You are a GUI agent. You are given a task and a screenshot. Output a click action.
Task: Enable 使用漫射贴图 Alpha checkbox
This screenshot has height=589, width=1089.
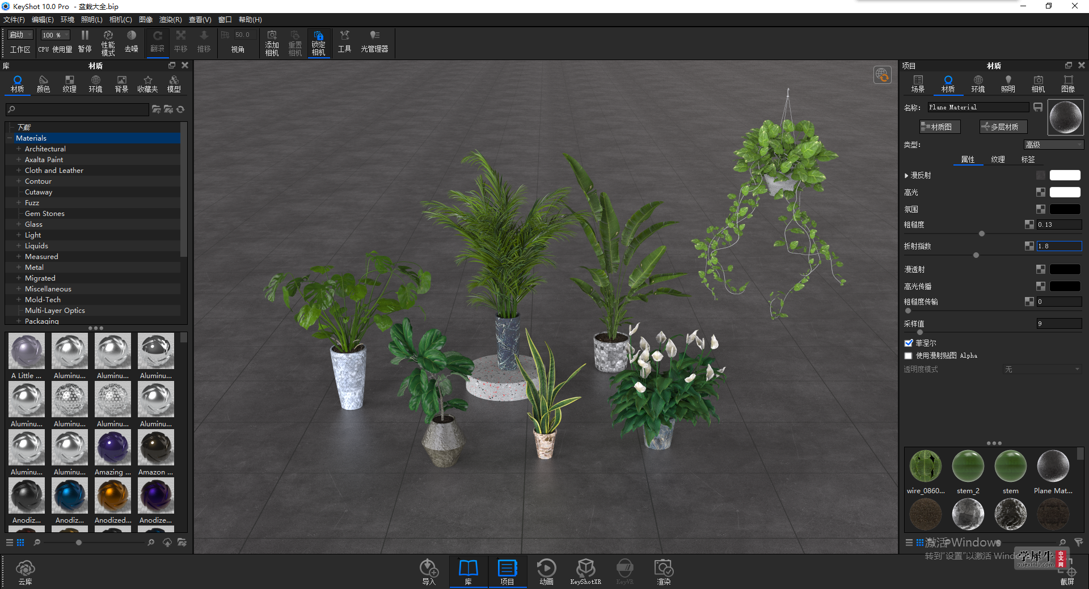click(x=909, y=355)
